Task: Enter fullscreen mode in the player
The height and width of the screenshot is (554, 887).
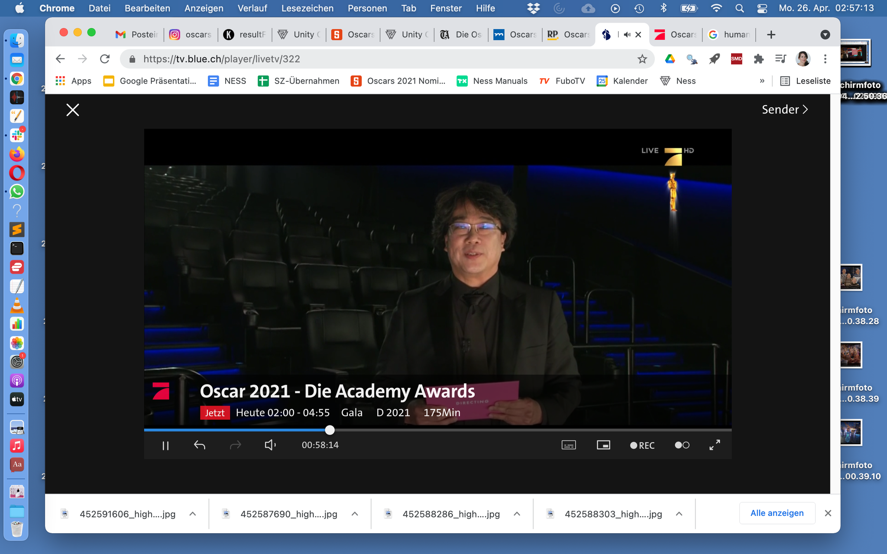Action: click(715, 445)
